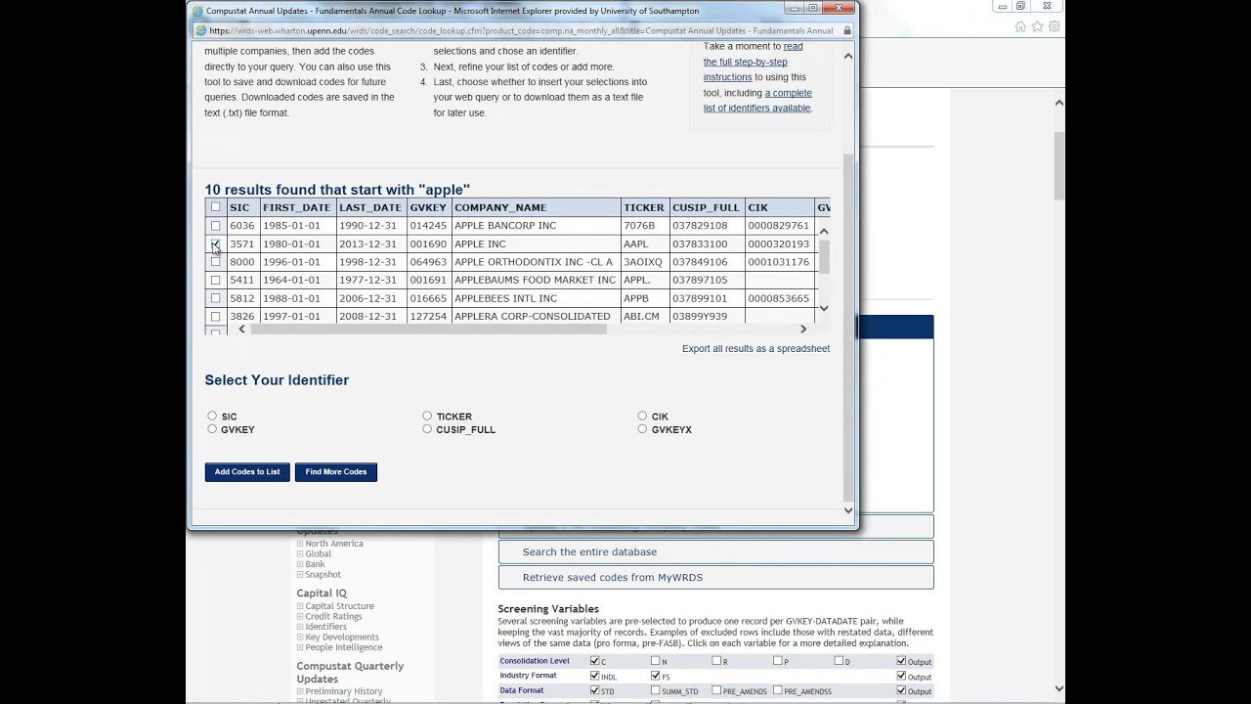The height and width of the screenshot is (704, 1251).
Task: Tick Consolidation Level N checkbox
Action: tap(656, 661)
